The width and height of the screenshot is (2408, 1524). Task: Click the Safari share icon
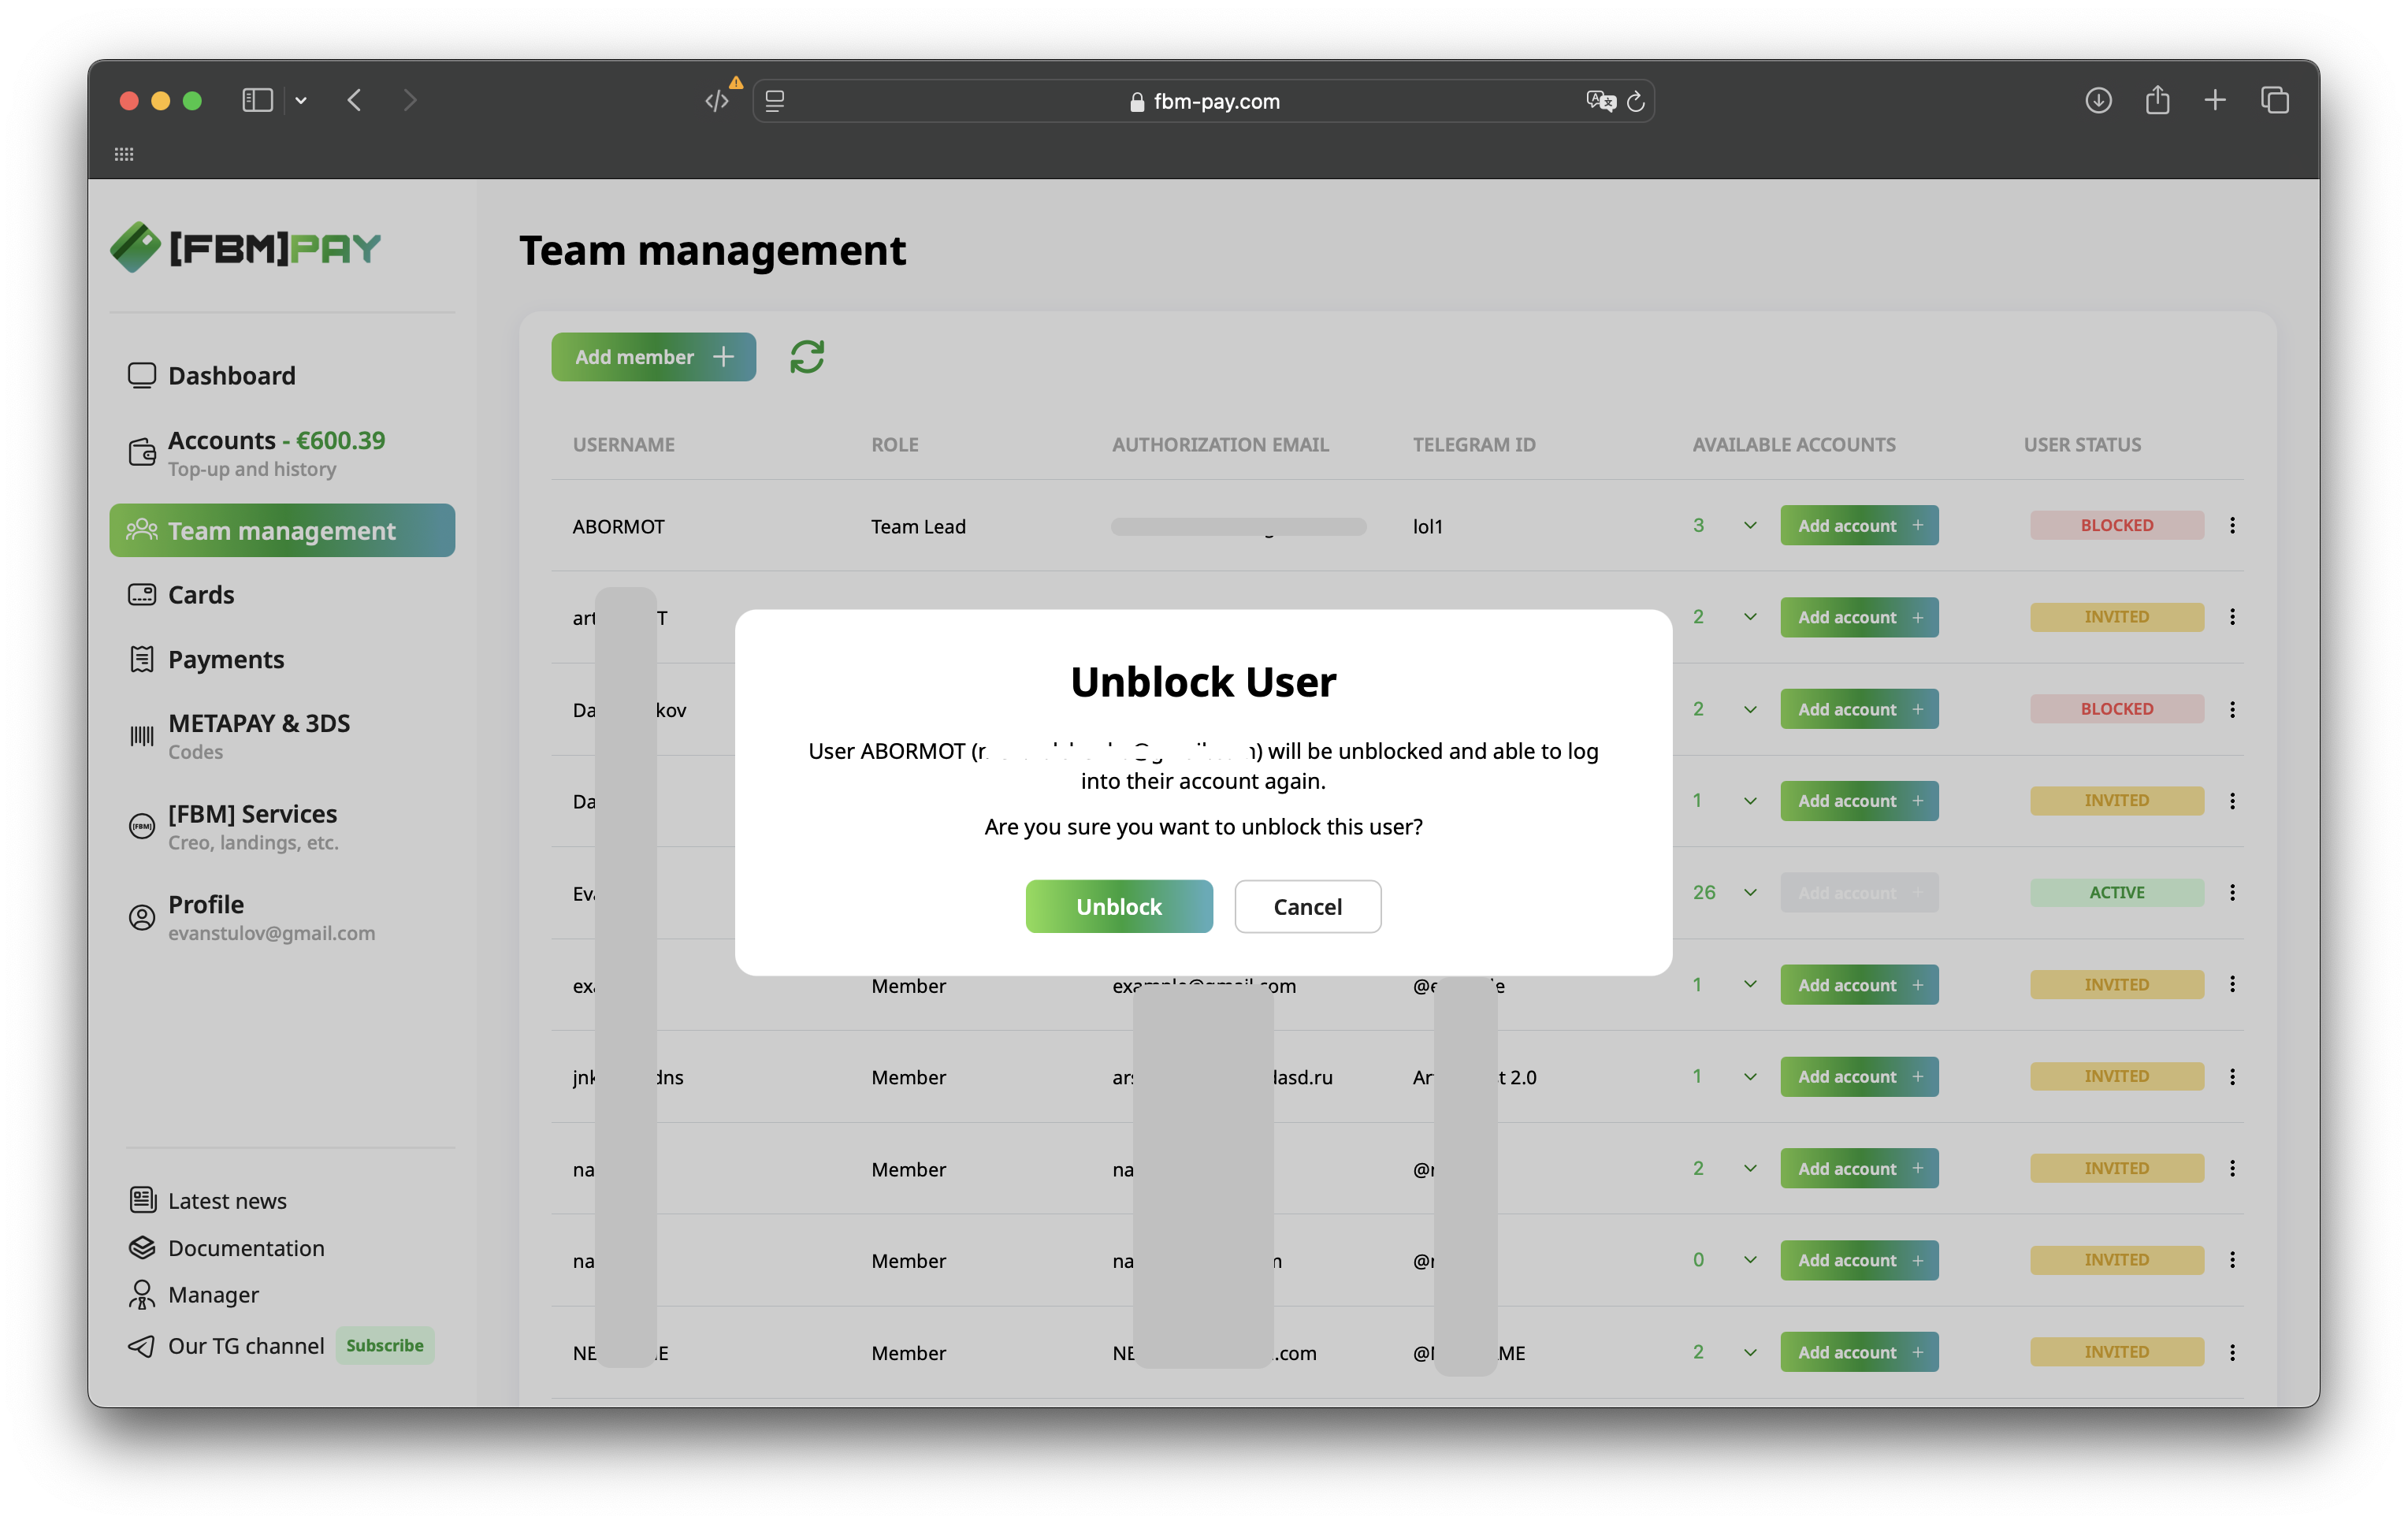2157,101
